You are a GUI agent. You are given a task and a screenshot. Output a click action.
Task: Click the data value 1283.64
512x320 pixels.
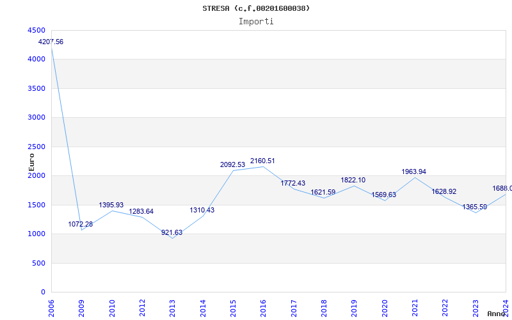pos(141,211)
